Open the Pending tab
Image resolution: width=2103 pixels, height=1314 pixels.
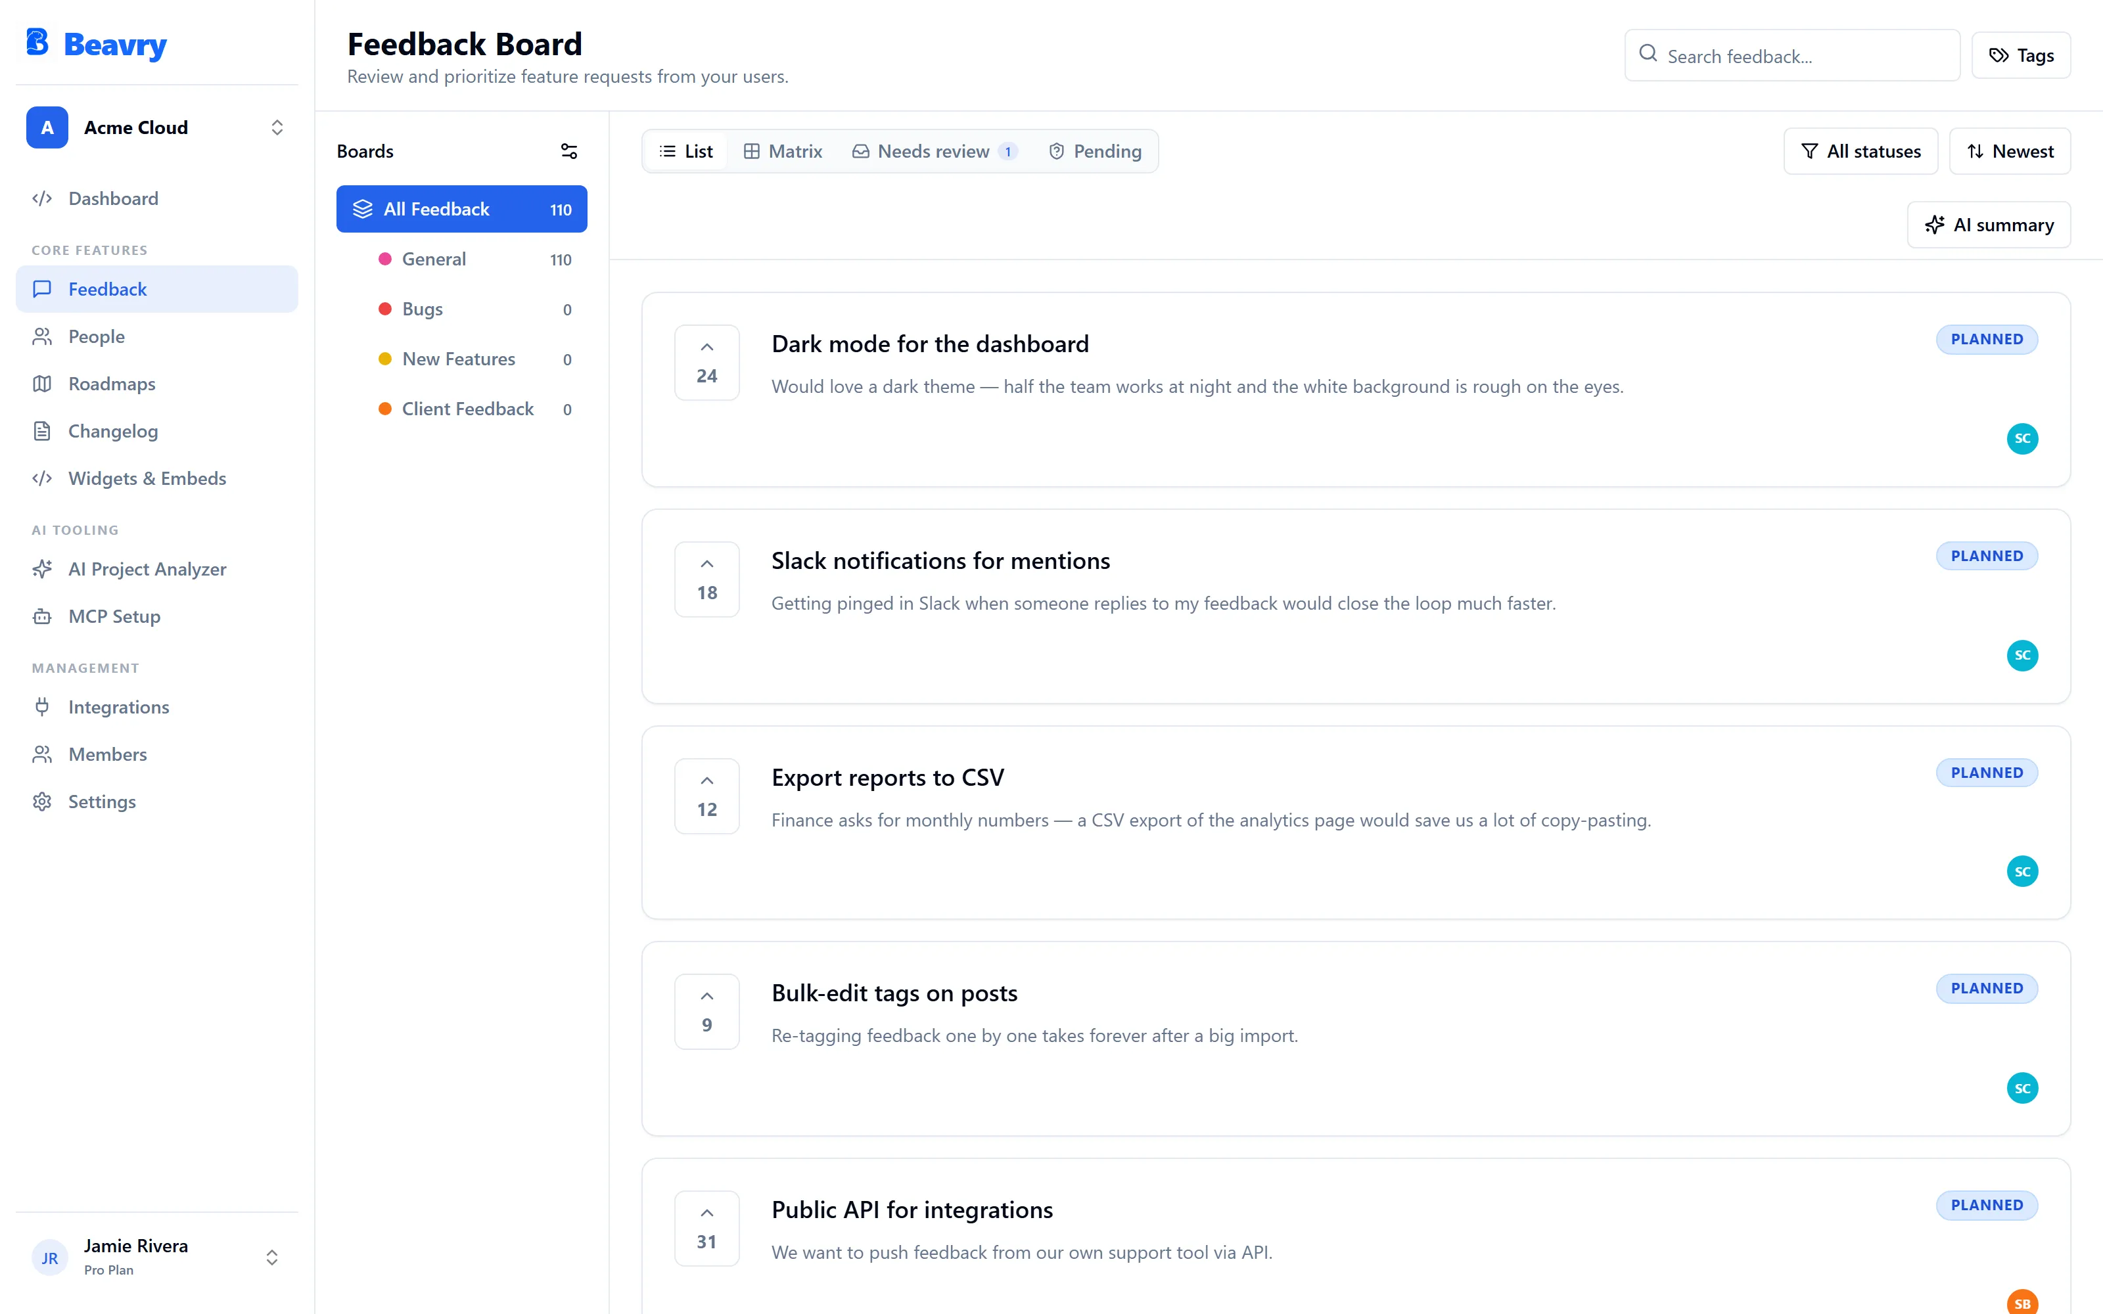pos(1095,151)
